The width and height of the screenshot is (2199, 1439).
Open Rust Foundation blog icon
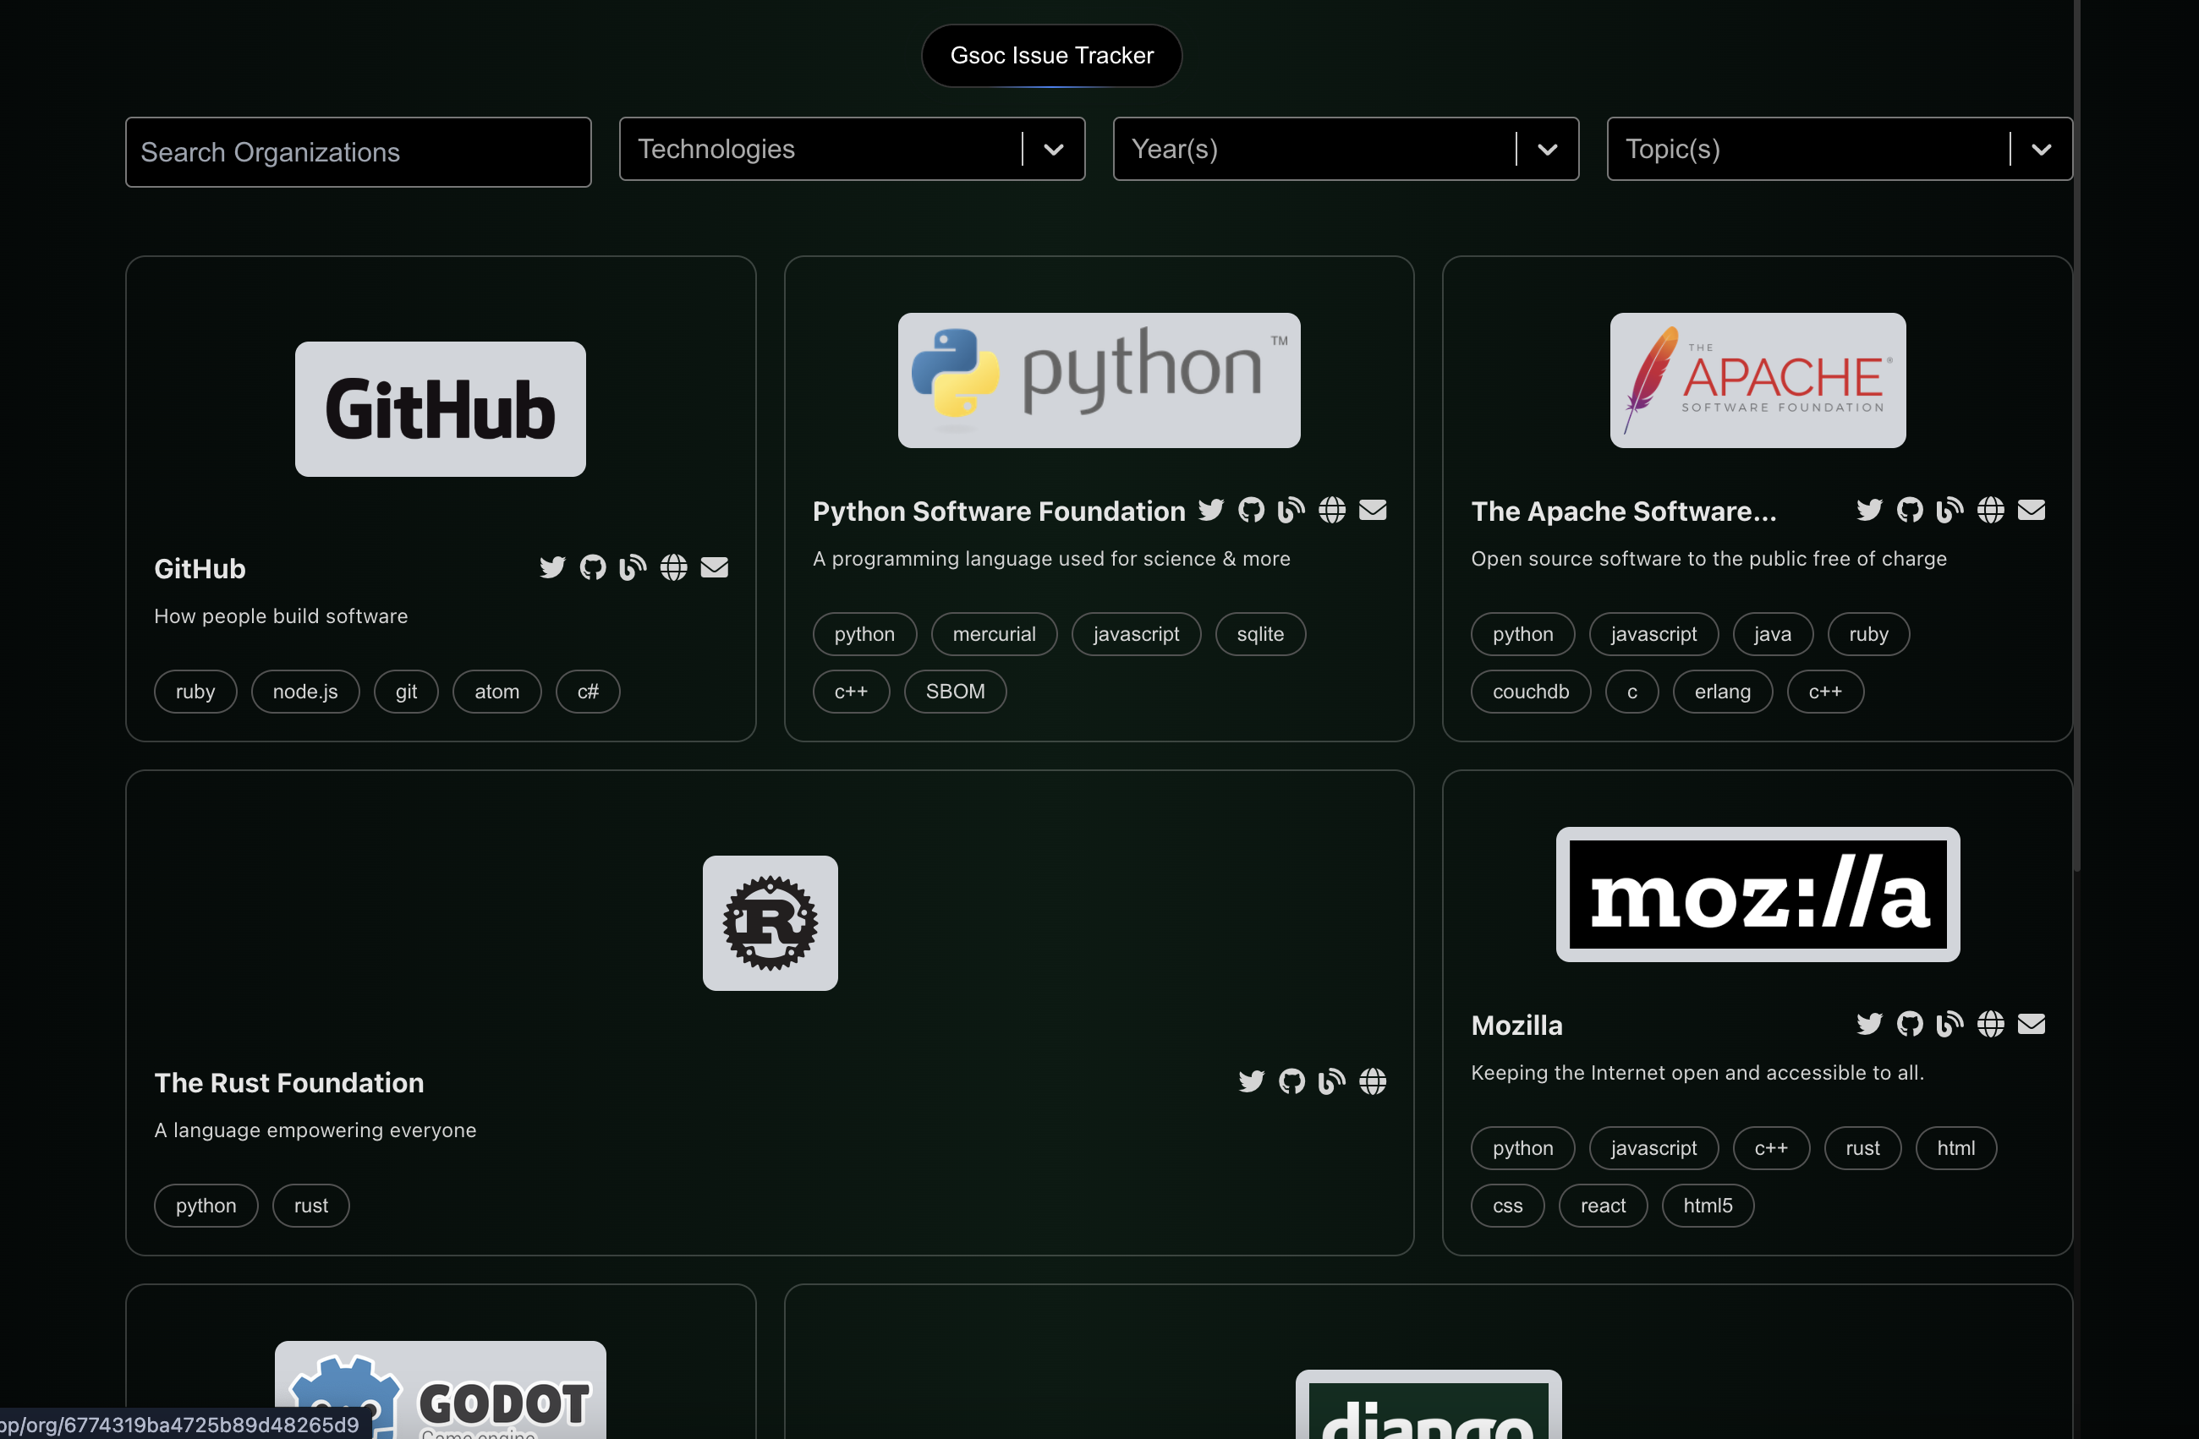(x=1331, y=1081)
